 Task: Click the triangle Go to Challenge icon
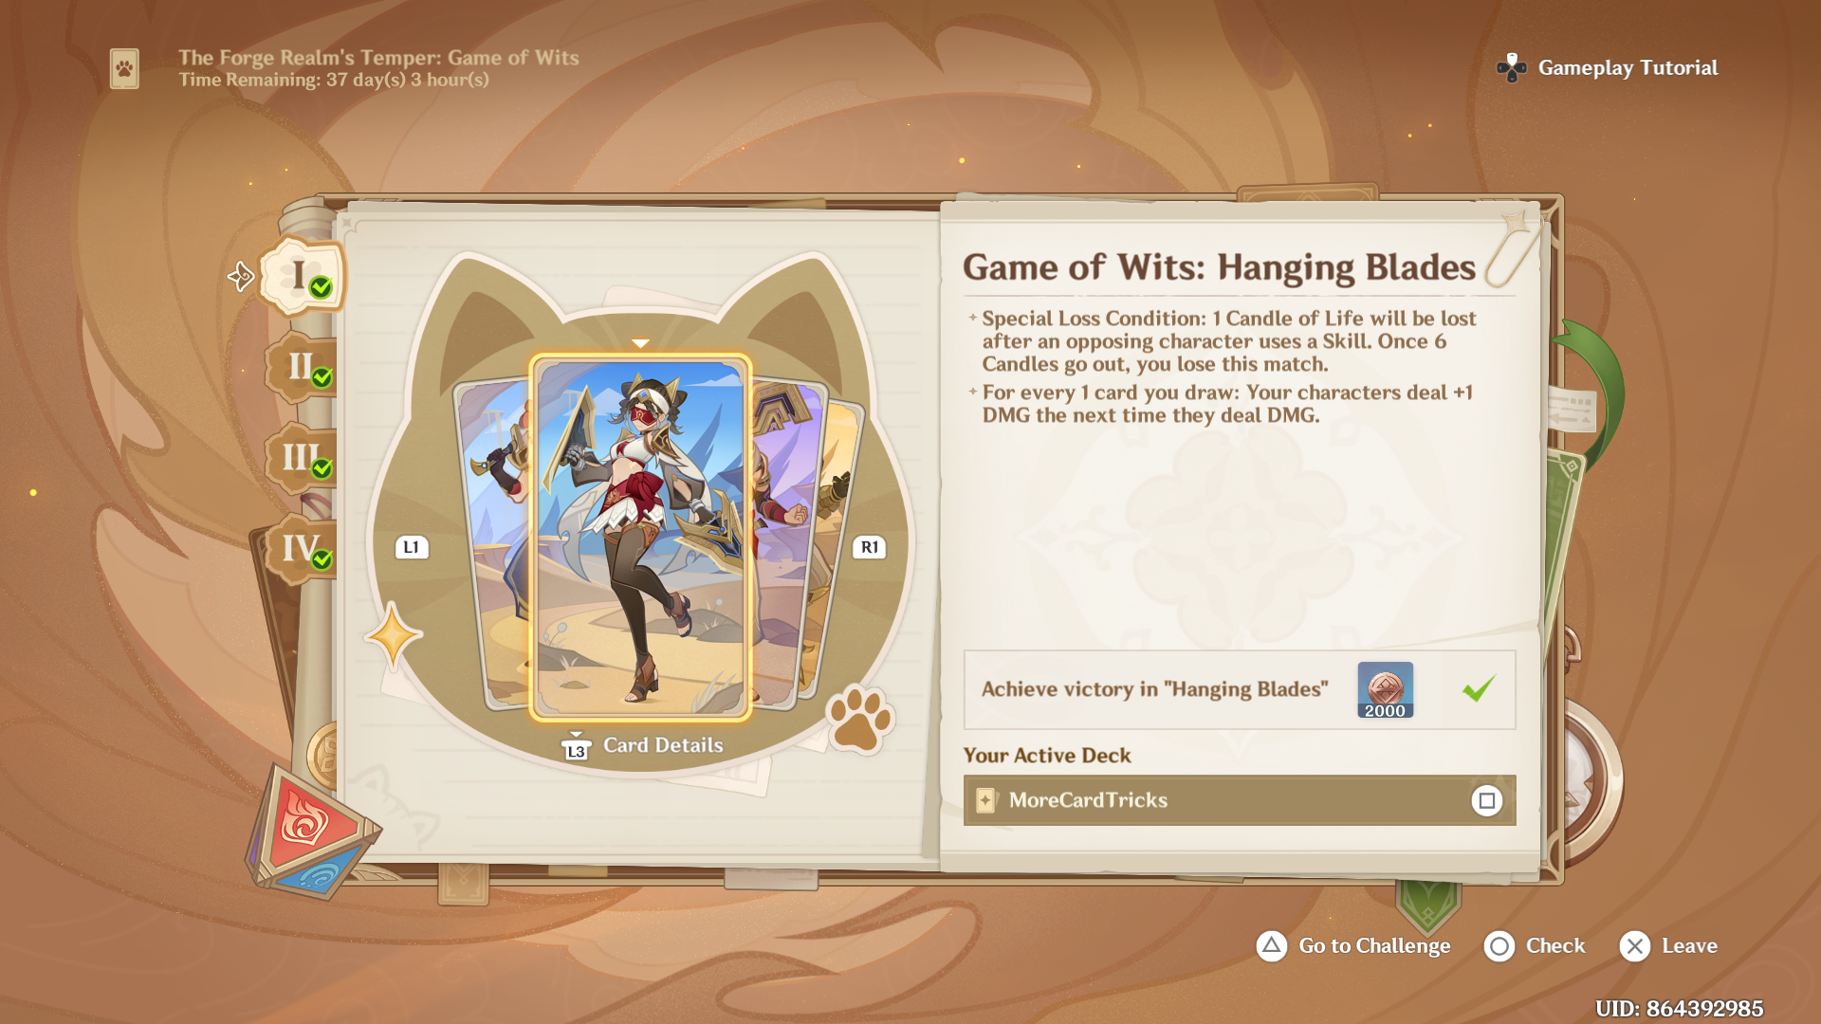click(x=1271, y=945)
